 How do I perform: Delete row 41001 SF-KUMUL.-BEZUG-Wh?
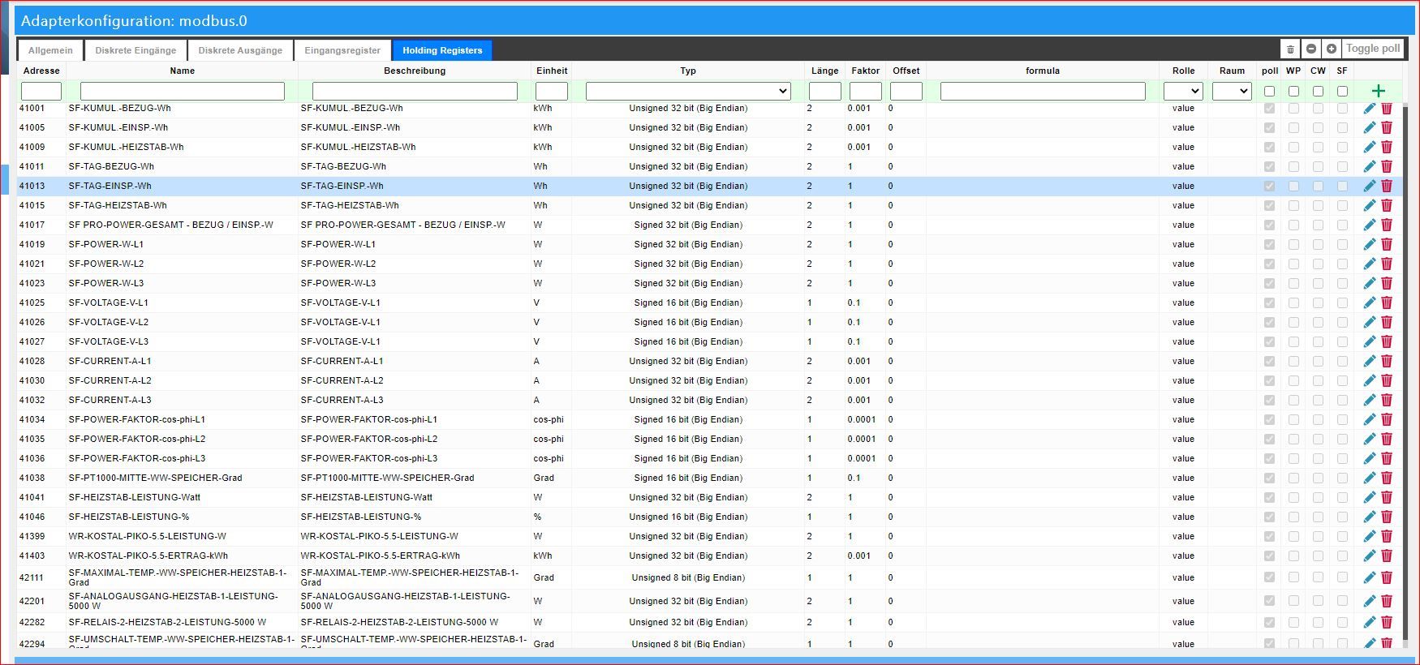click(1387, 108)
